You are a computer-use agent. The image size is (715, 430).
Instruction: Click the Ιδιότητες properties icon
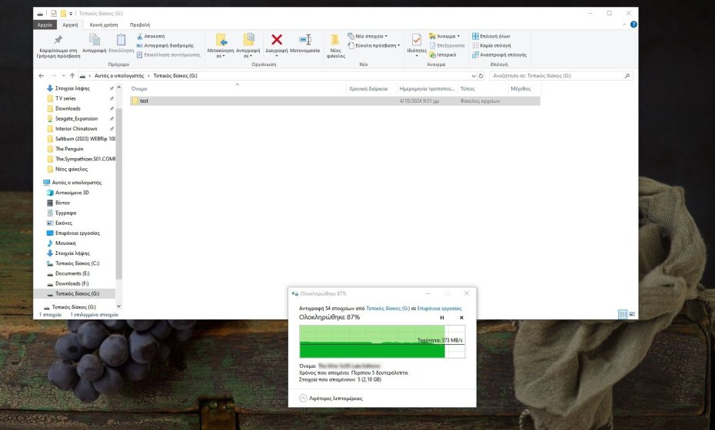tap(417, 40)
